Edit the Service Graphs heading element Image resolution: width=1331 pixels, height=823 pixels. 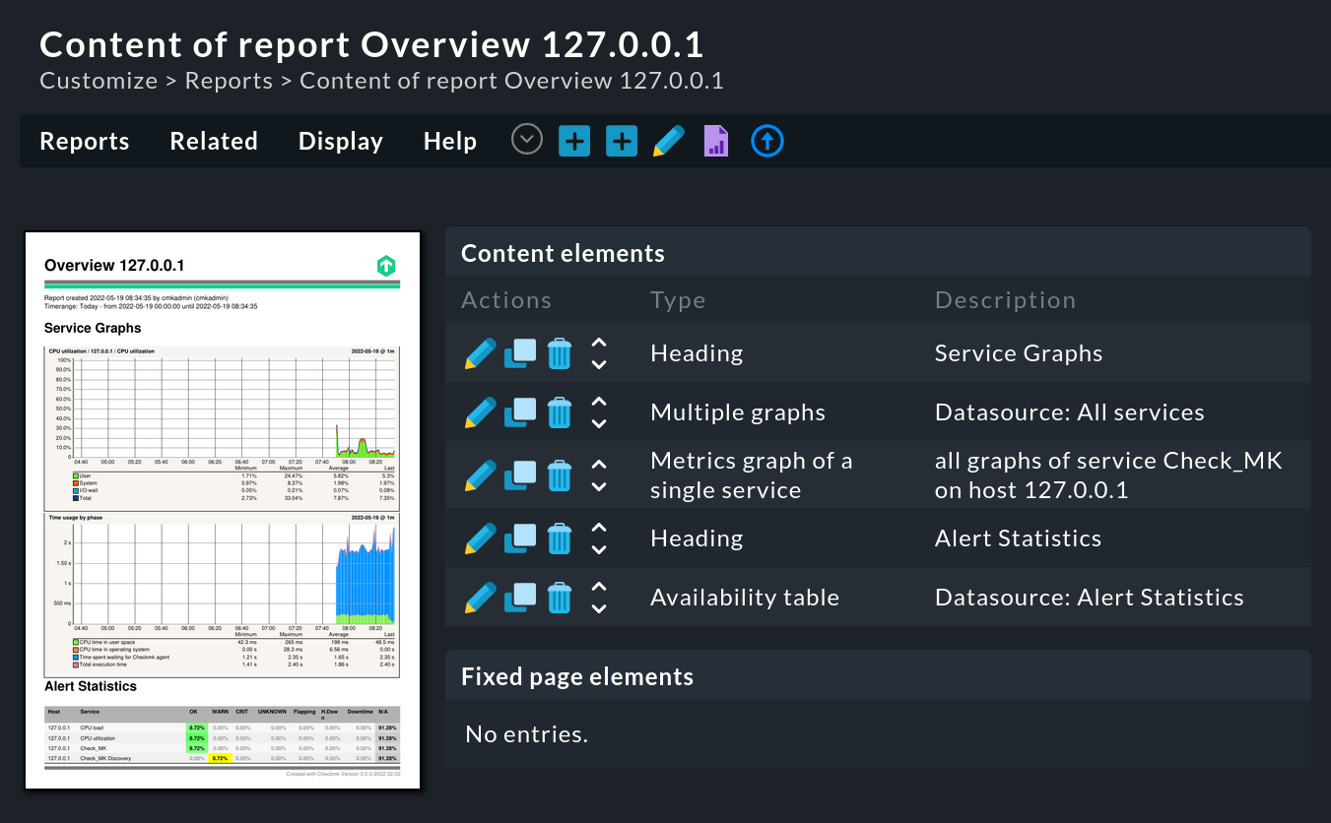click(x=480, y=352)
